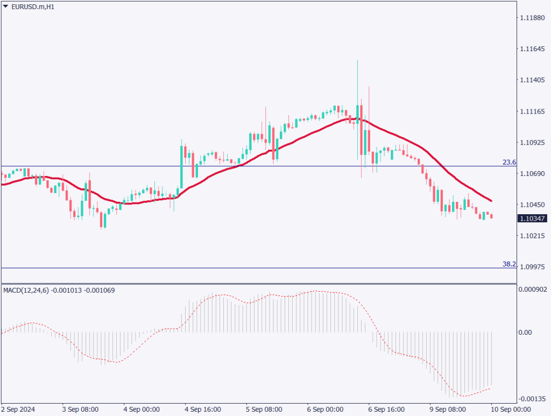
Task: Click the MACD scale value 0.000902
Action: pyautogui.click(x=532, y=290)
